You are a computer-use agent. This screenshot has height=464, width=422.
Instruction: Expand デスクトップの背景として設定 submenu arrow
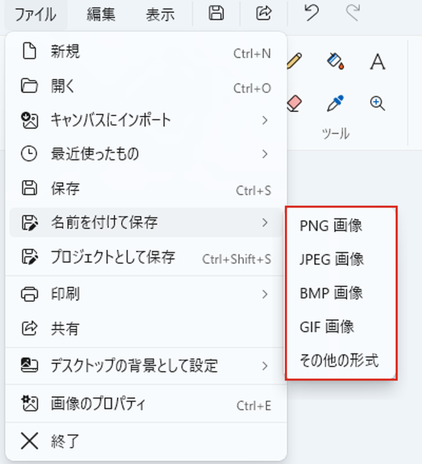click(x=265, y=366)
